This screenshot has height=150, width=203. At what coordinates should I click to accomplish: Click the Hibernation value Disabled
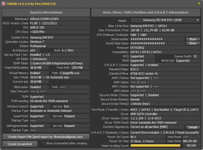(x=35, y=87)
